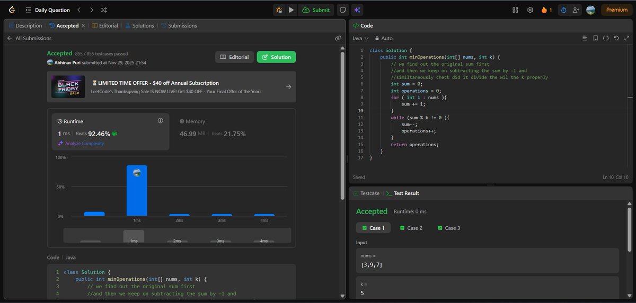The height and width of the screenshot is (303, 636).
Task: Click the 1ms range selector handle
Action: coord(134,237)
